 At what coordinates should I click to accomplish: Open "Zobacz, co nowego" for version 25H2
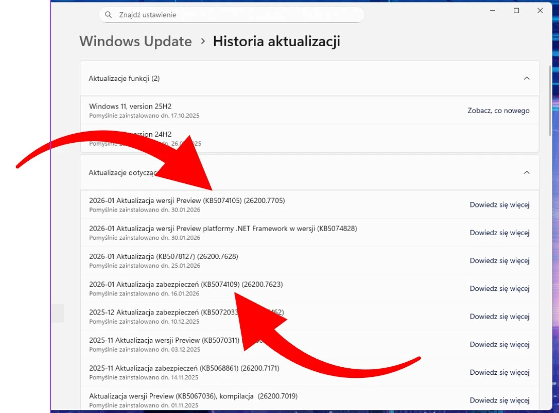tap(498, 110)
